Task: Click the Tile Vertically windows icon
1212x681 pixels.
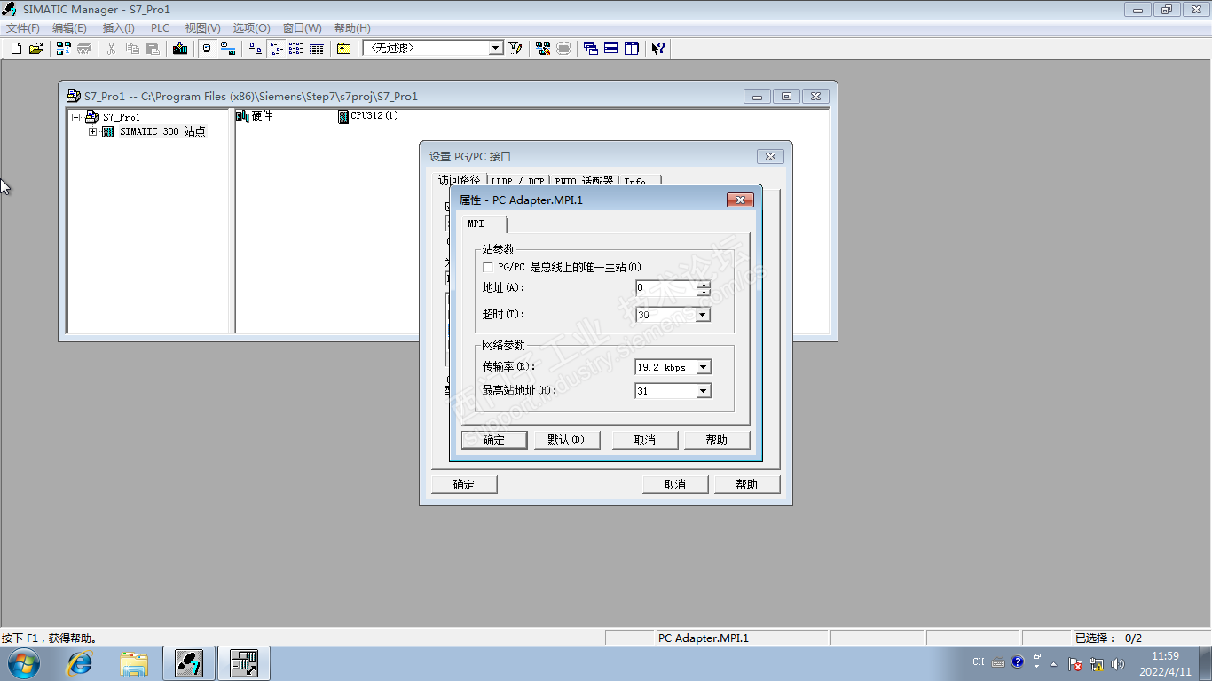Action: pyautogui.click(x=632, y=49)
